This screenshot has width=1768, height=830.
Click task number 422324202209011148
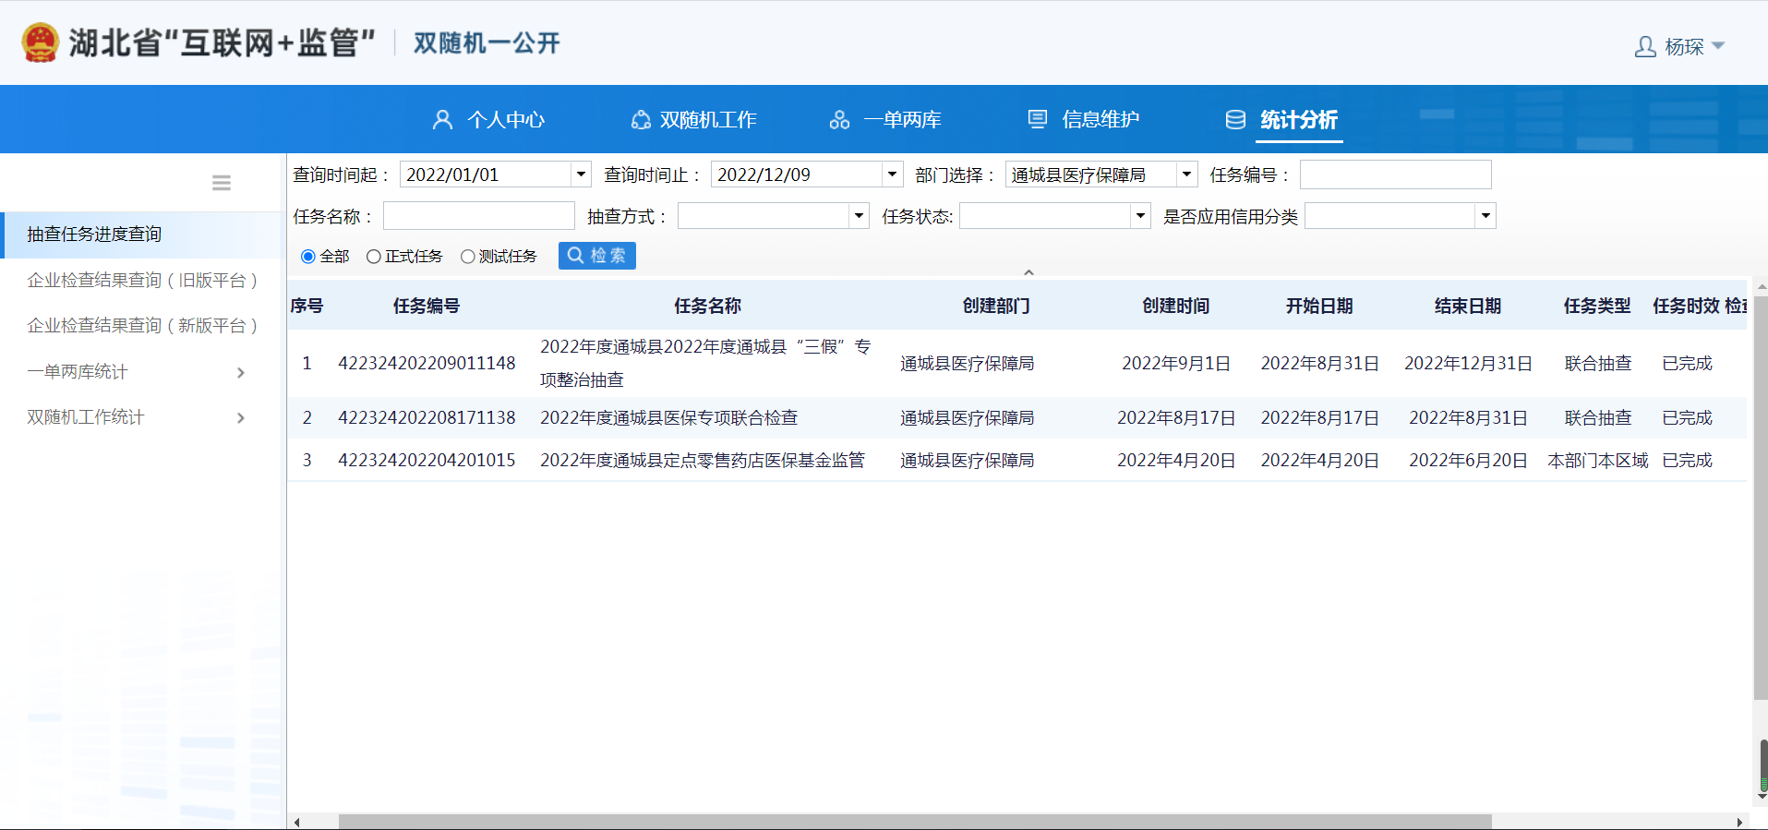click(x=427, y=364)
